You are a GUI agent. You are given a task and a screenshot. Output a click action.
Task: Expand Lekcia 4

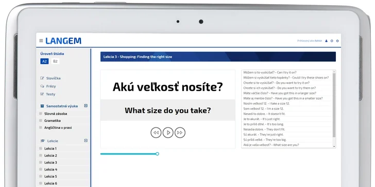point(40,170)
